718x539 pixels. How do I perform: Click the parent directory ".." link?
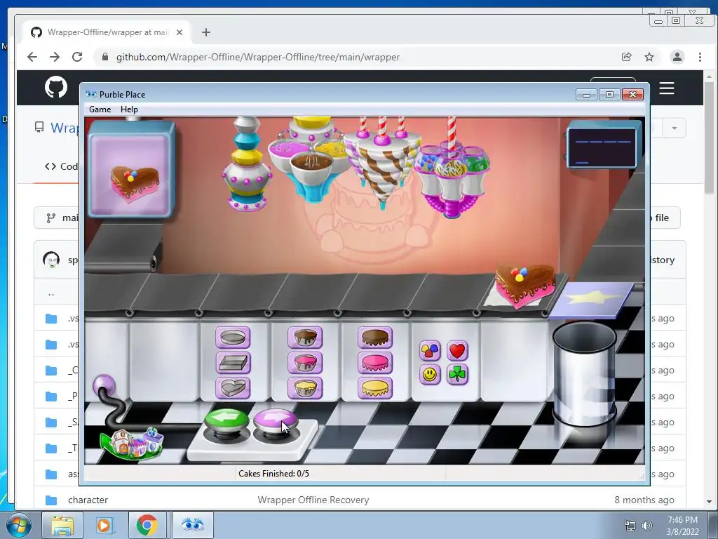tap(51, 293)
